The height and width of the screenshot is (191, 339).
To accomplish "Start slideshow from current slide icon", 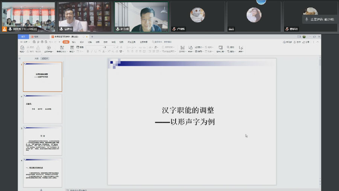I will point(49,48).
